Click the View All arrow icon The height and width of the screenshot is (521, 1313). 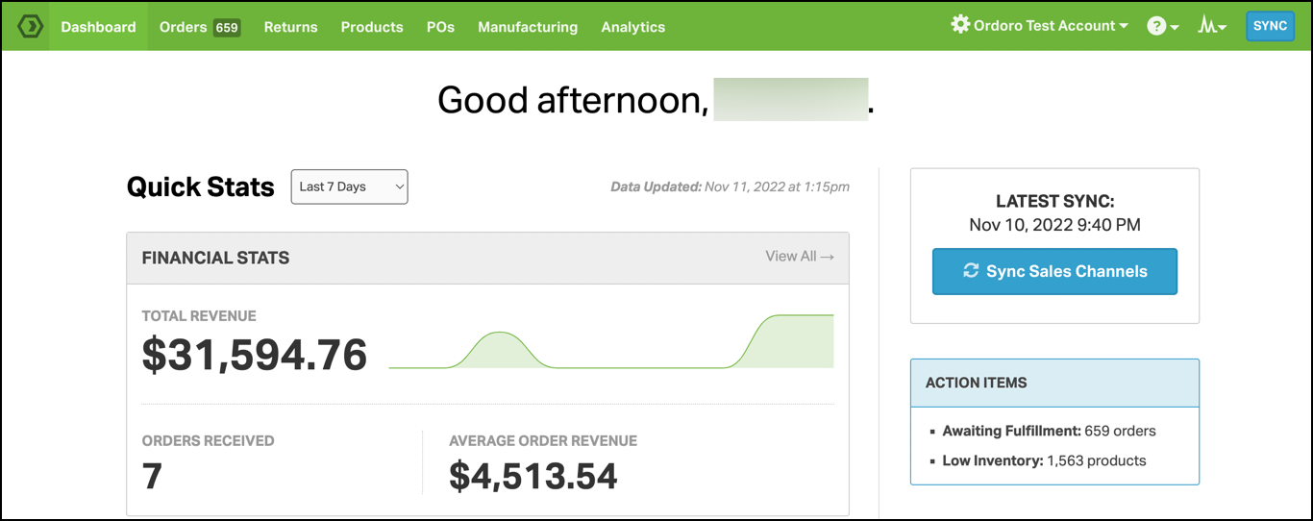pos(827,257)
